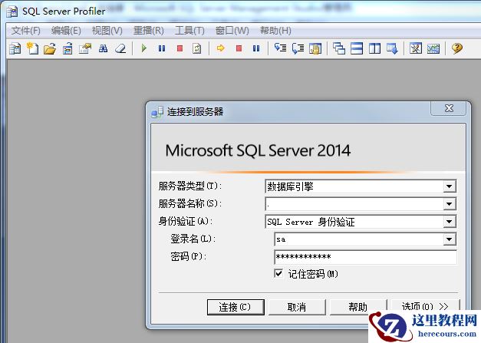Open the 文件(F) menu

26,31
